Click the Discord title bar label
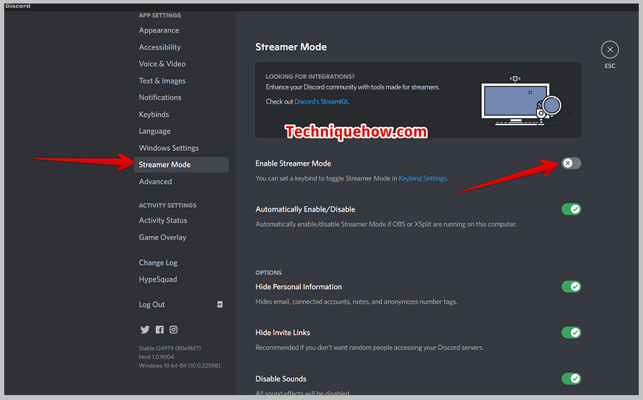643x400 pixels. click(18, 6)
